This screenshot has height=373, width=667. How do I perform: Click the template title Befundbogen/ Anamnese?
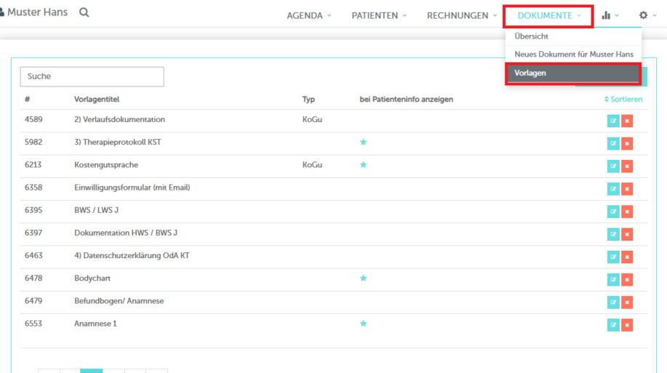(119, 301)
